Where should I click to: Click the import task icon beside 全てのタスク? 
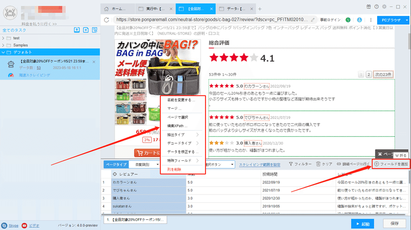77,30
